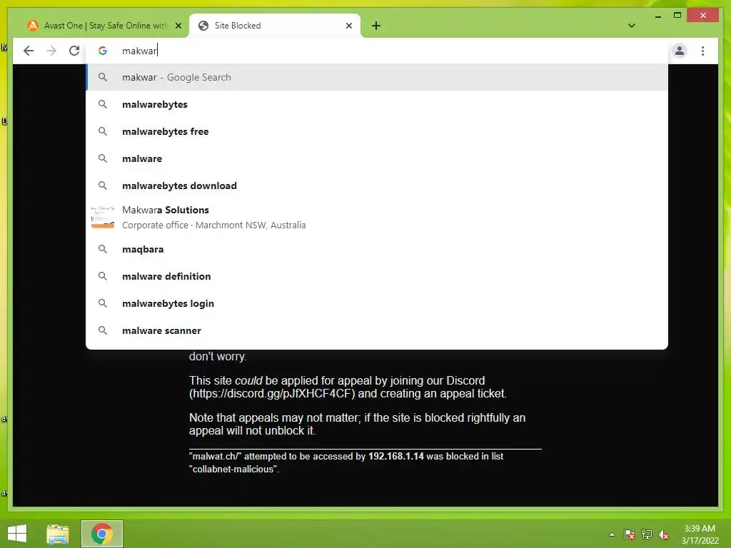Open the Chrome profile avatar
Image resolution: width=731 pixels, height=548 pixels.
click(x=680, y=51)
